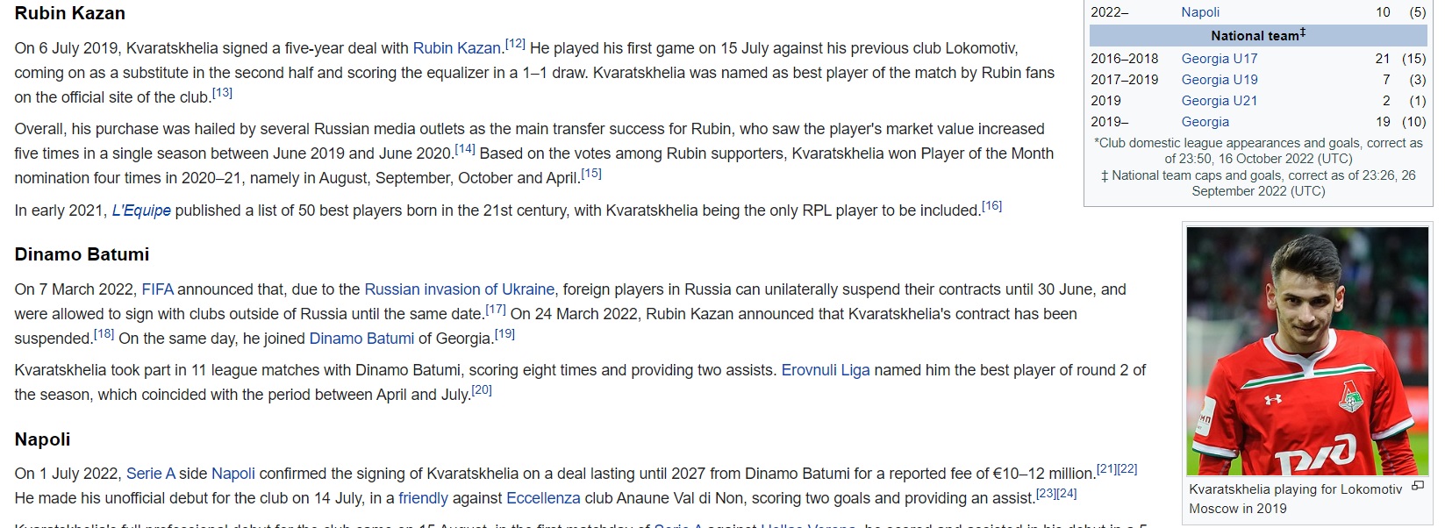Click the Eccellenza link
Screen dimensions: 1445x528
tap(543, 498)
